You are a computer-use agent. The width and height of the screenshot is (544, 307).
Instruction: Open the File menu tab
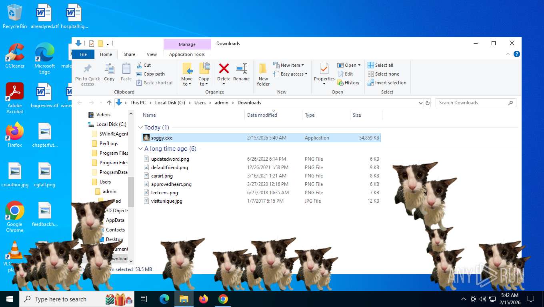83,54
